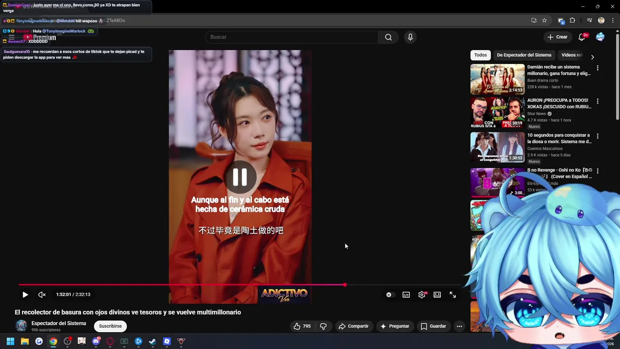
Task: Click the Cuentos Masculinos channel name
Action: 545,149
